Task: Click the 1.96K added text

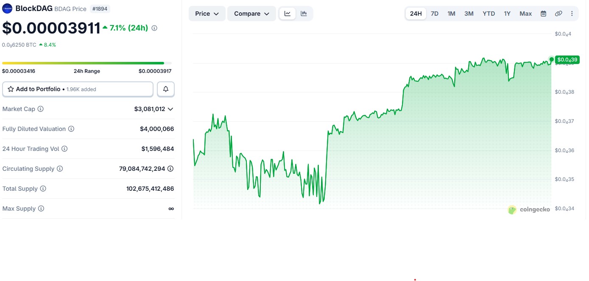Action: click(81, 89)
